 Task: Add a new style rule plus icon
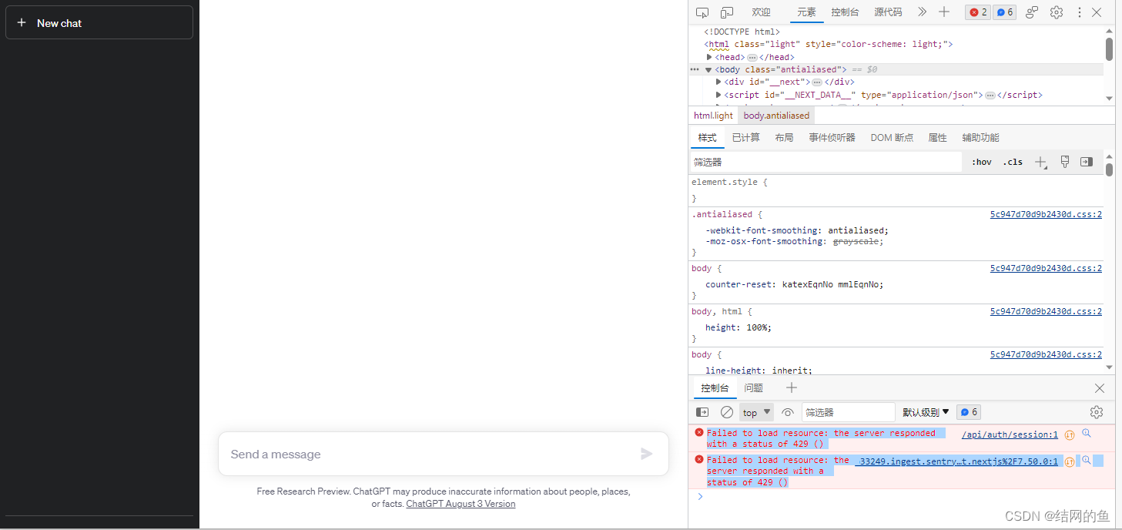coord(1040,162)
